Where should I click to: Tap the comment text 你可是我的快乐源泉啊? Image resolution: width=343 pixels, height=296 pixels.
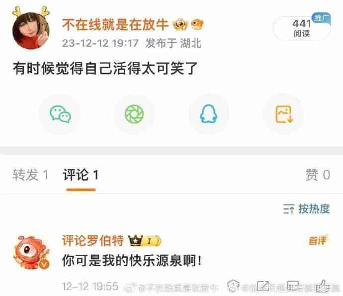tap(132, 261)
